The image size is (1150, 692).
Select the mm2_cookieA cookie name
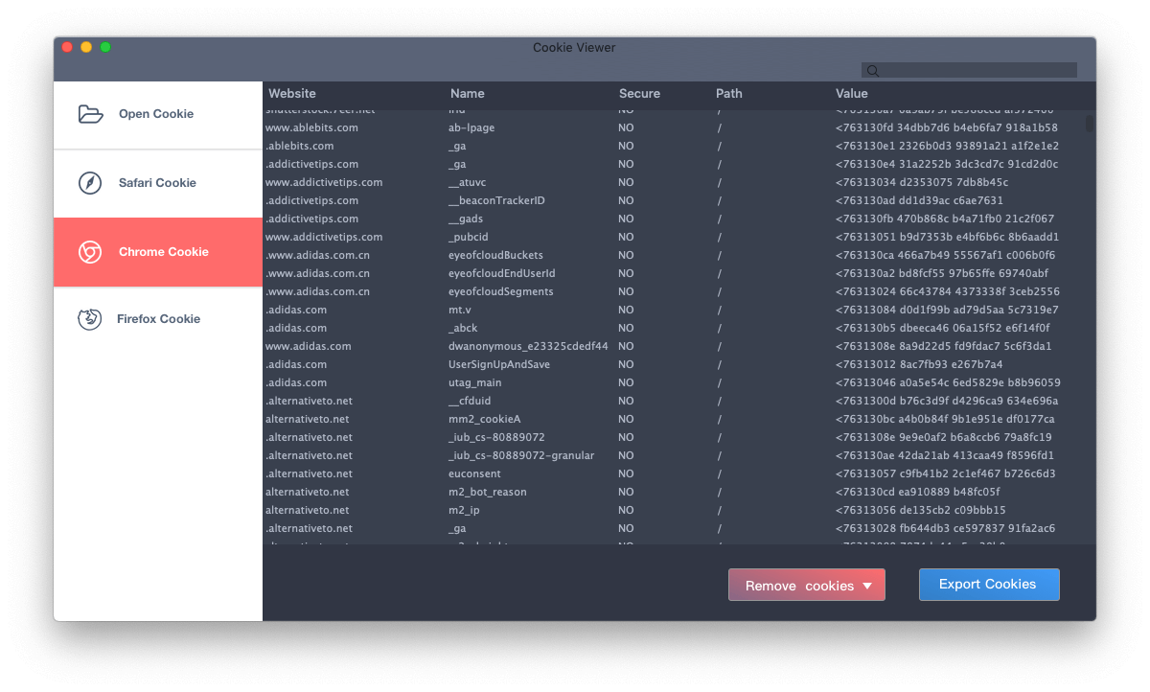(484, 419)
